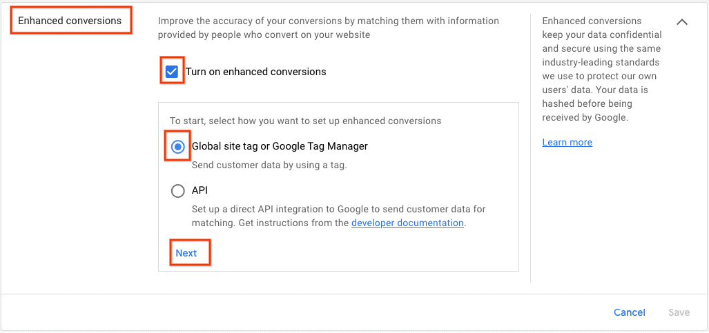This screenshot has height=333, width=709.
Task: Choose the API radio button
Action: pos(178,191)
